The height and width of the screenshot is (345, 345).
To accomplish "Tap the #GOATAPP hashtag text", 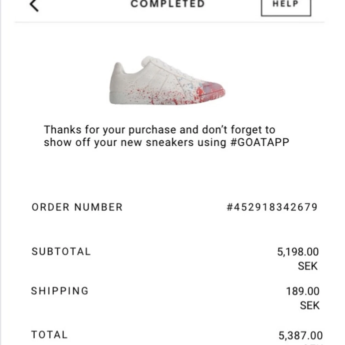I will (260, 142).
